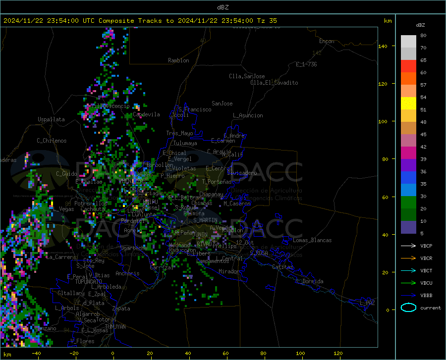The image size is (446, 360).
Task: Click the TUPUNGATO map label
Action: pyautogui.click(x=89, y=282)
